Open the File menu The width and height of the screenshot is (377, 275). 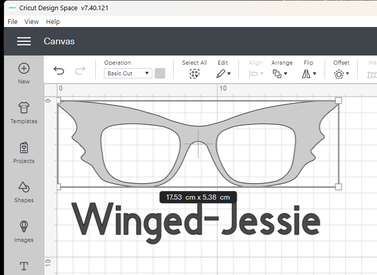[13, 21]
